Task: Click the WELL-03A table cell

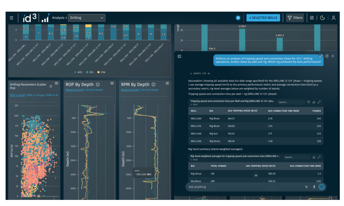Action: coord(196,141)
